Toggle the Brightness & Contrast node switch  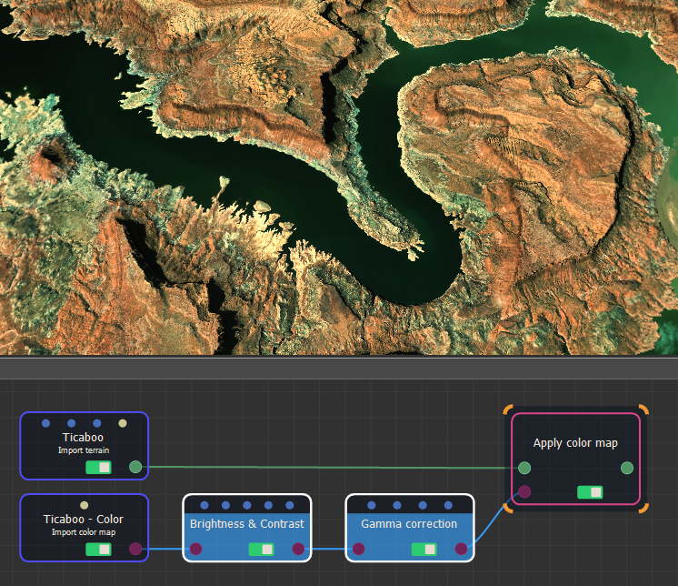261,549
